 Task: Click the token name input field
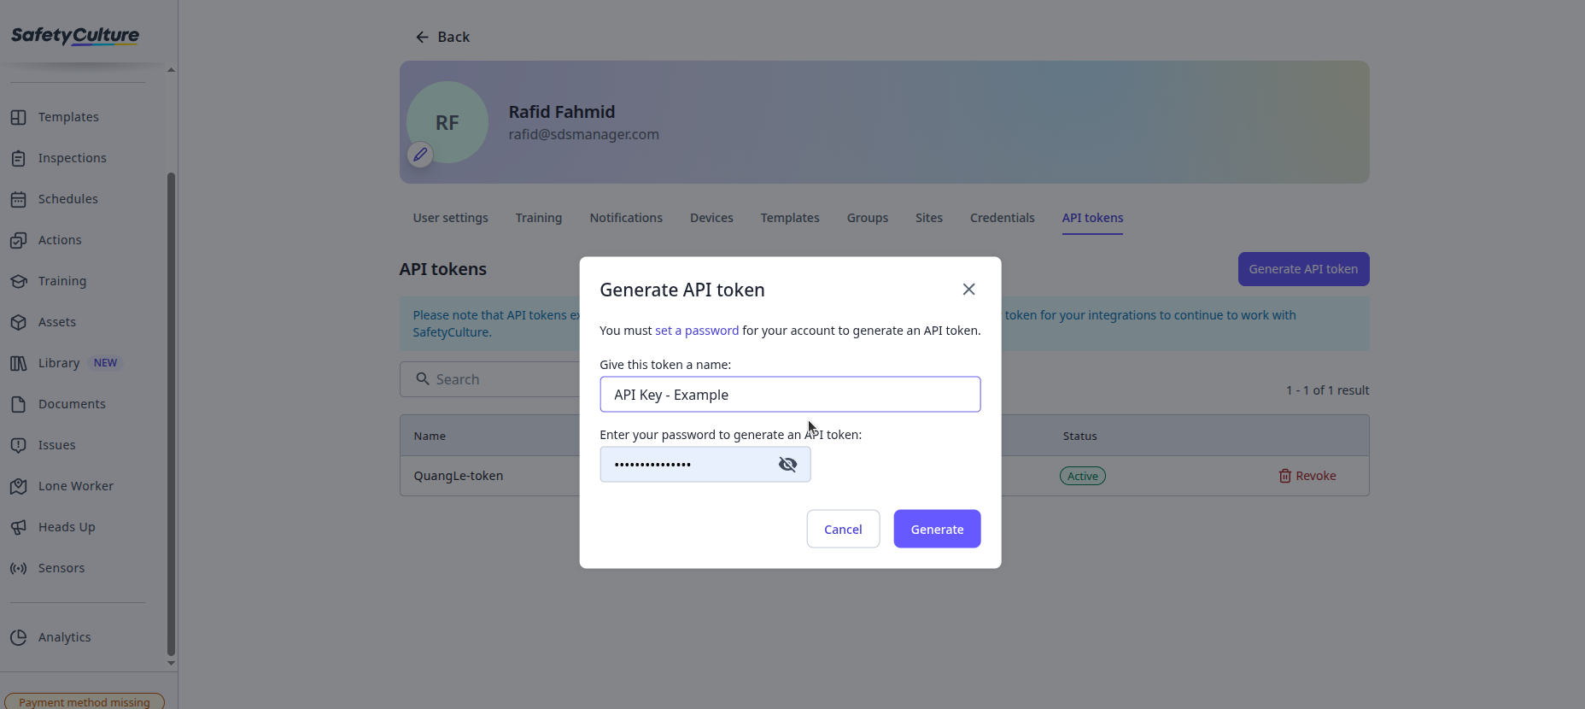[790, 395]
